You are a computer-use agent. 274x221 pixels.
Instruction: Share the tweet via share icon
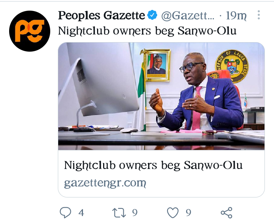226,213
